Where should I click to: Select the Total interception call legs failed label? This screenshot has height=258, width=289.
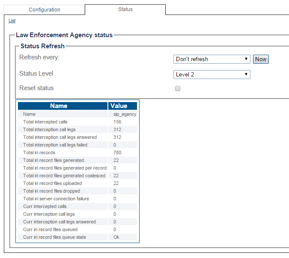point(55,145)
